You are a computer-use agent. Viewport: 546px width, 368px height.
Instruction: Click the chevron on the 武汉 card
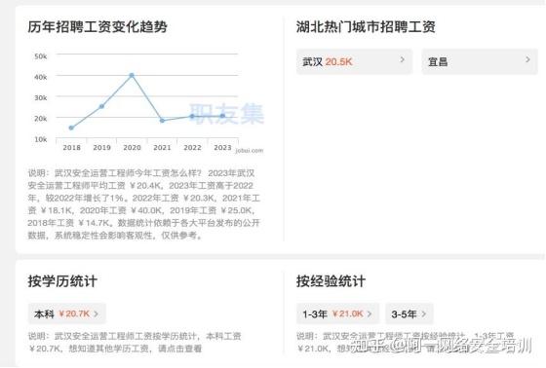403,59
